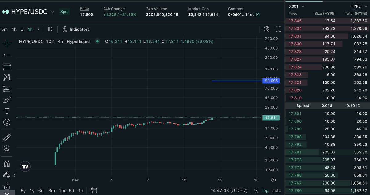
Task: Click bid price 17.773 in order book
Action: coord(295,160)
